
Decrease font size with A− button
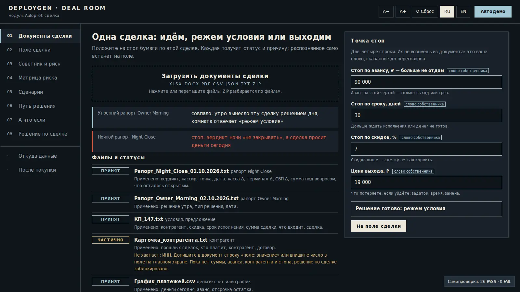click(x=386, y=11)
